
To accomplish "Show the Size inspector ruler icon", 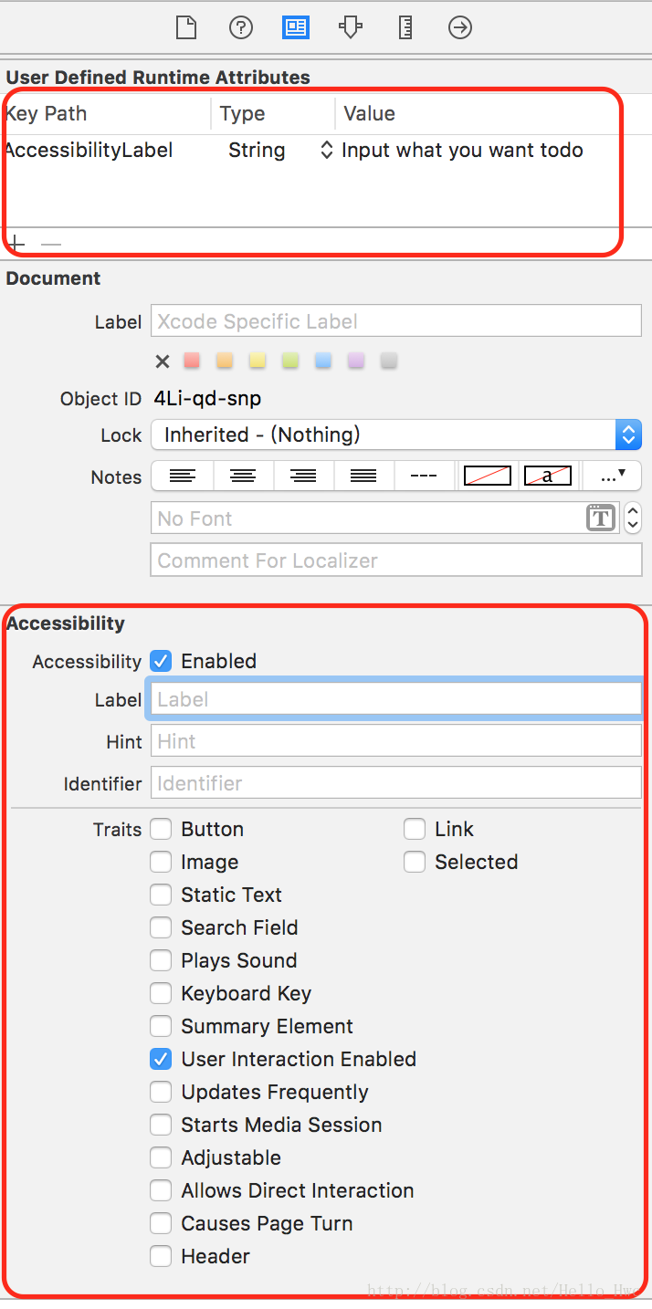I will point(405,28).
